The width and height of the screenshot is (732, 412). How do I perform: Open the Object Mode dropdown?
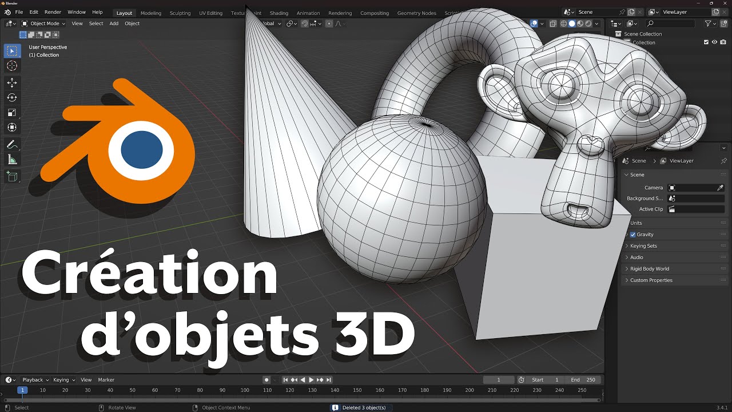pos(43,23)
